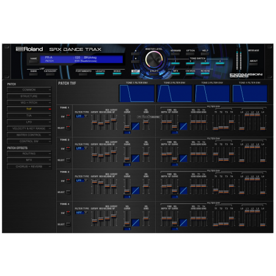Viewport: 276px width, 276px height.
Task: Open the Tone 2 Filter Env display
Action: point(175,93)
